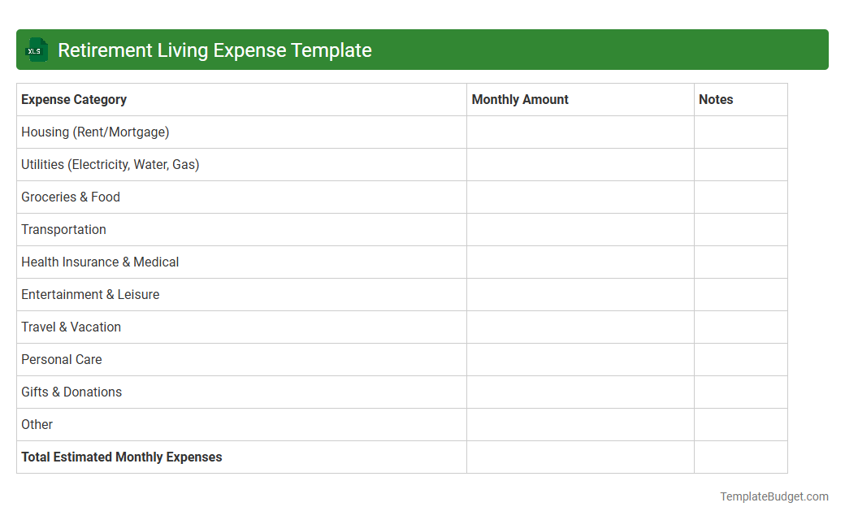The width and height of the screenshot is (845, 520).
Task: Select the Health Insurance & Medical label
Action: 100,262
